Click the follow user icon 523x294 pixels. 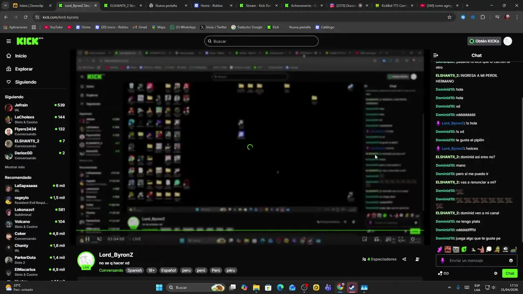pyautogui.click(x=417, y=259)
